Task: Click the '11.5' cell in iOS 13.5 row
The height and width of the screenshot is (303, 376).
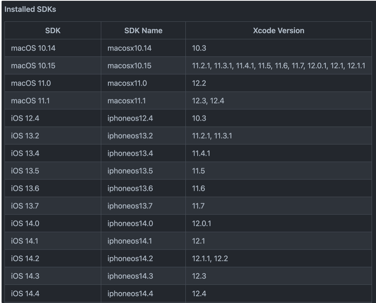Action: coord(278,171)
